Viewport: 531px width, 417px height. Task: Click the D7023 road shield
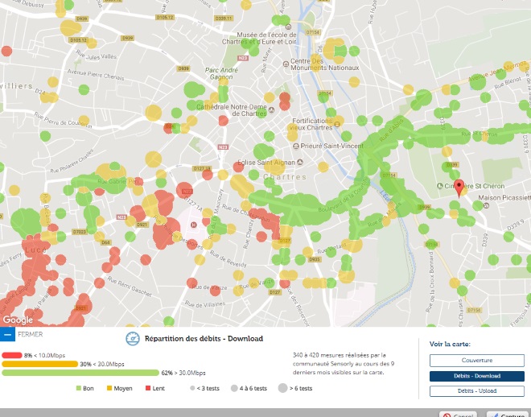tap(80, 232)
